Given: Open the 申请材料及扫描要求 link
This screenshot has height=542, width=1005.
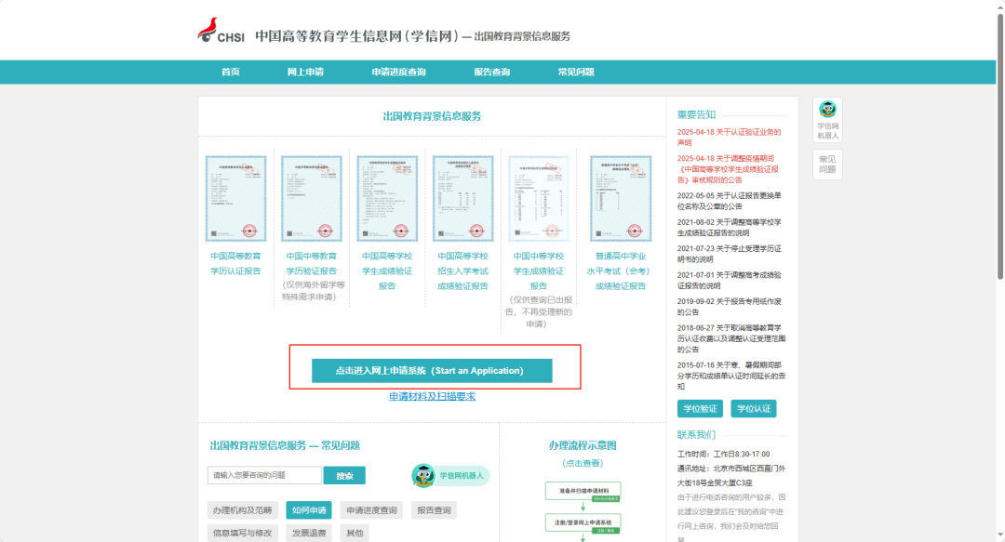Looking at the screenshot, I should [432, 397].
